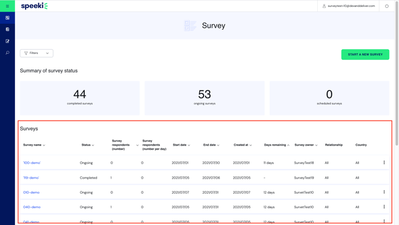The image size is (399, 225).
Task: Click end date 2021/07/31 in 040-demo row
Action: (x=211, y=207)
